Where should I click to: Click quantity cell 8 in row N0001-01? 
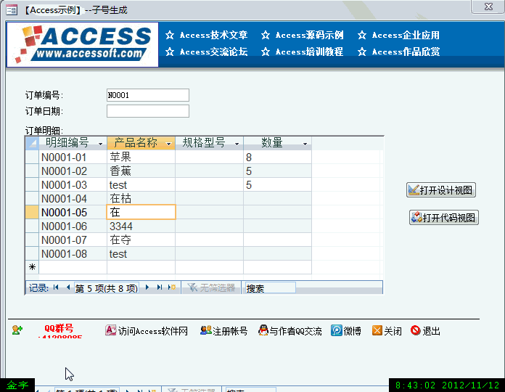point(278,158)
